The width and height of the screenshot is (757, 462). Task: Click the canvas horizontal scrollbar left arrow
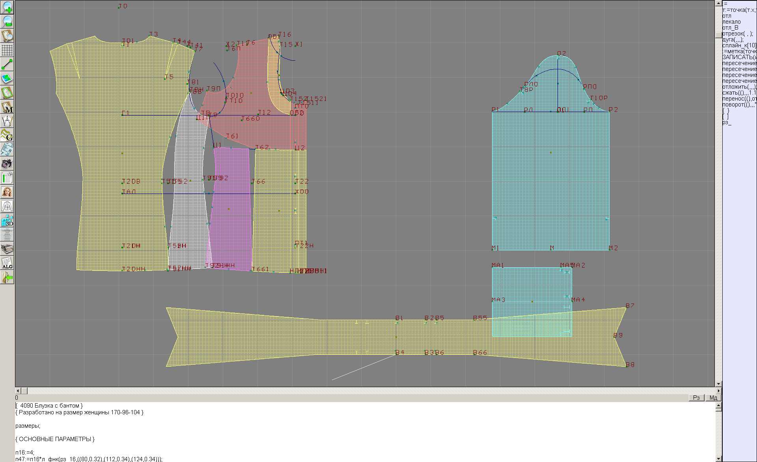18,391
